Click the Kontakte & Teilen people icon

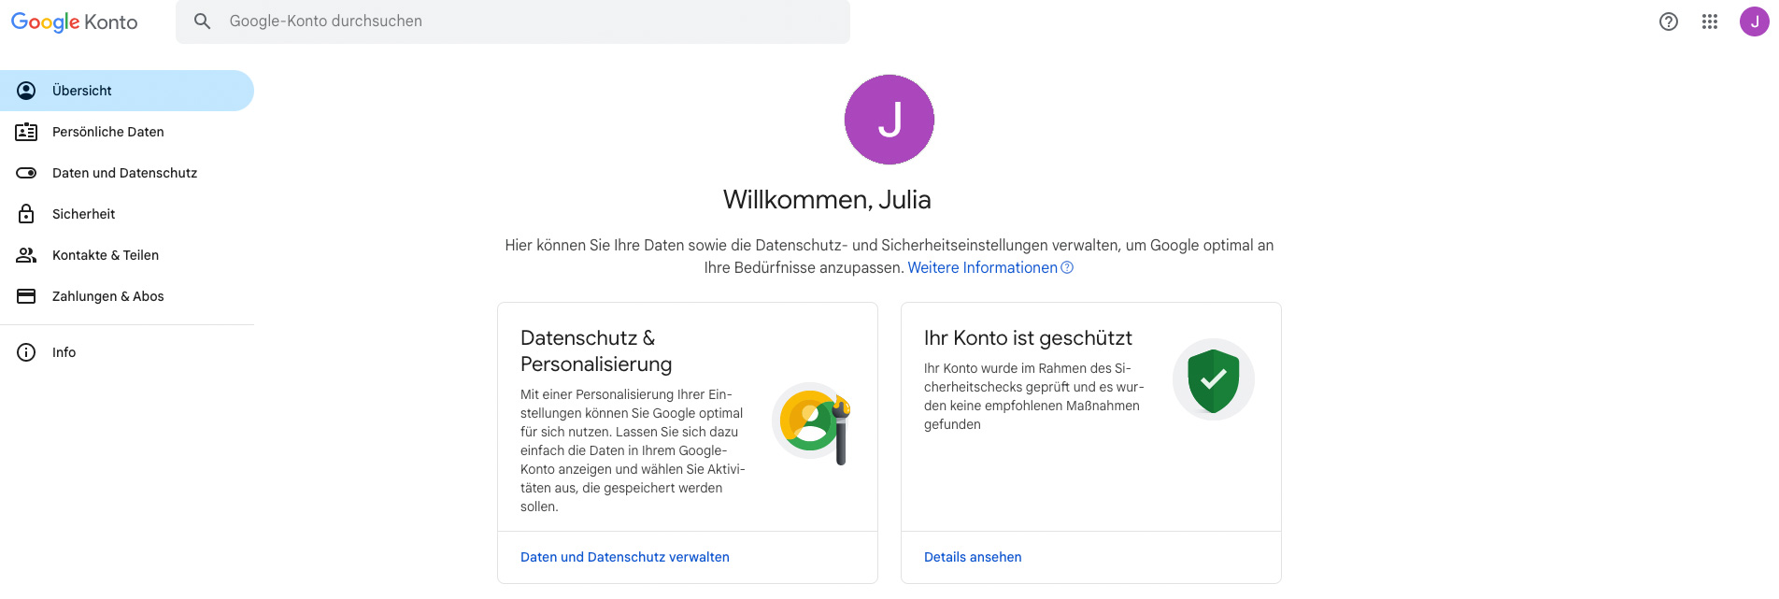click(x=26, y=255)
